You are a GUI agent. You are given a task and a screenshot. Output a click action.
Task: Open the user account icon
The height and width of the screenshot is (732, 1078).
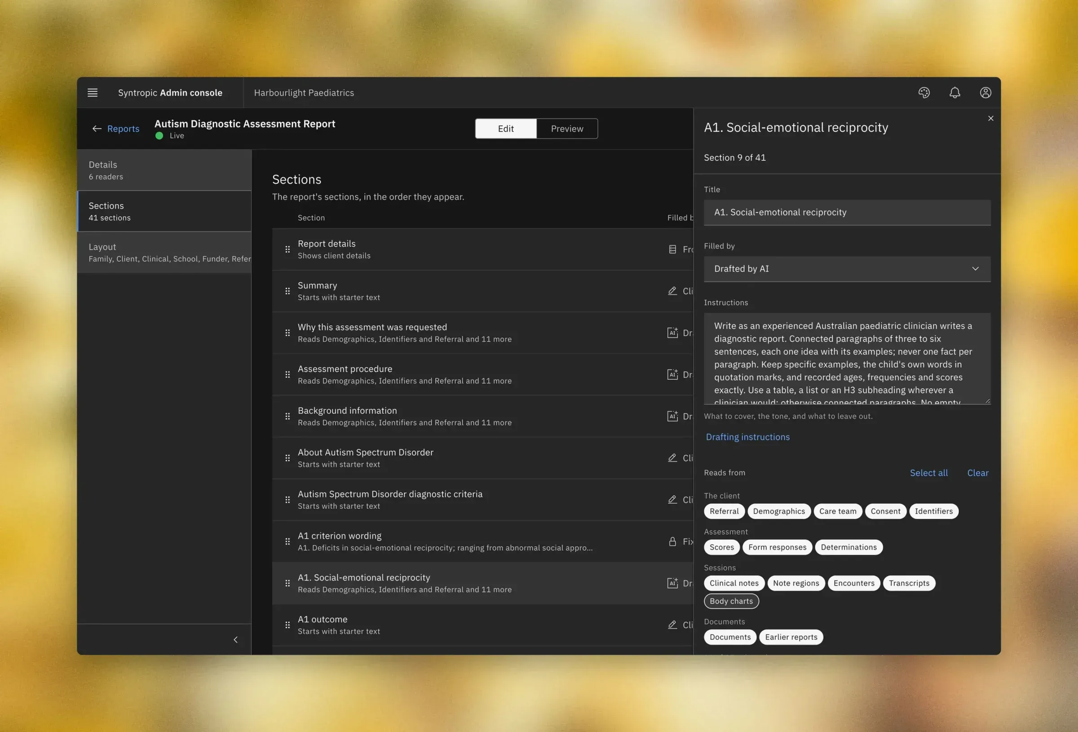tap(985, 93)
